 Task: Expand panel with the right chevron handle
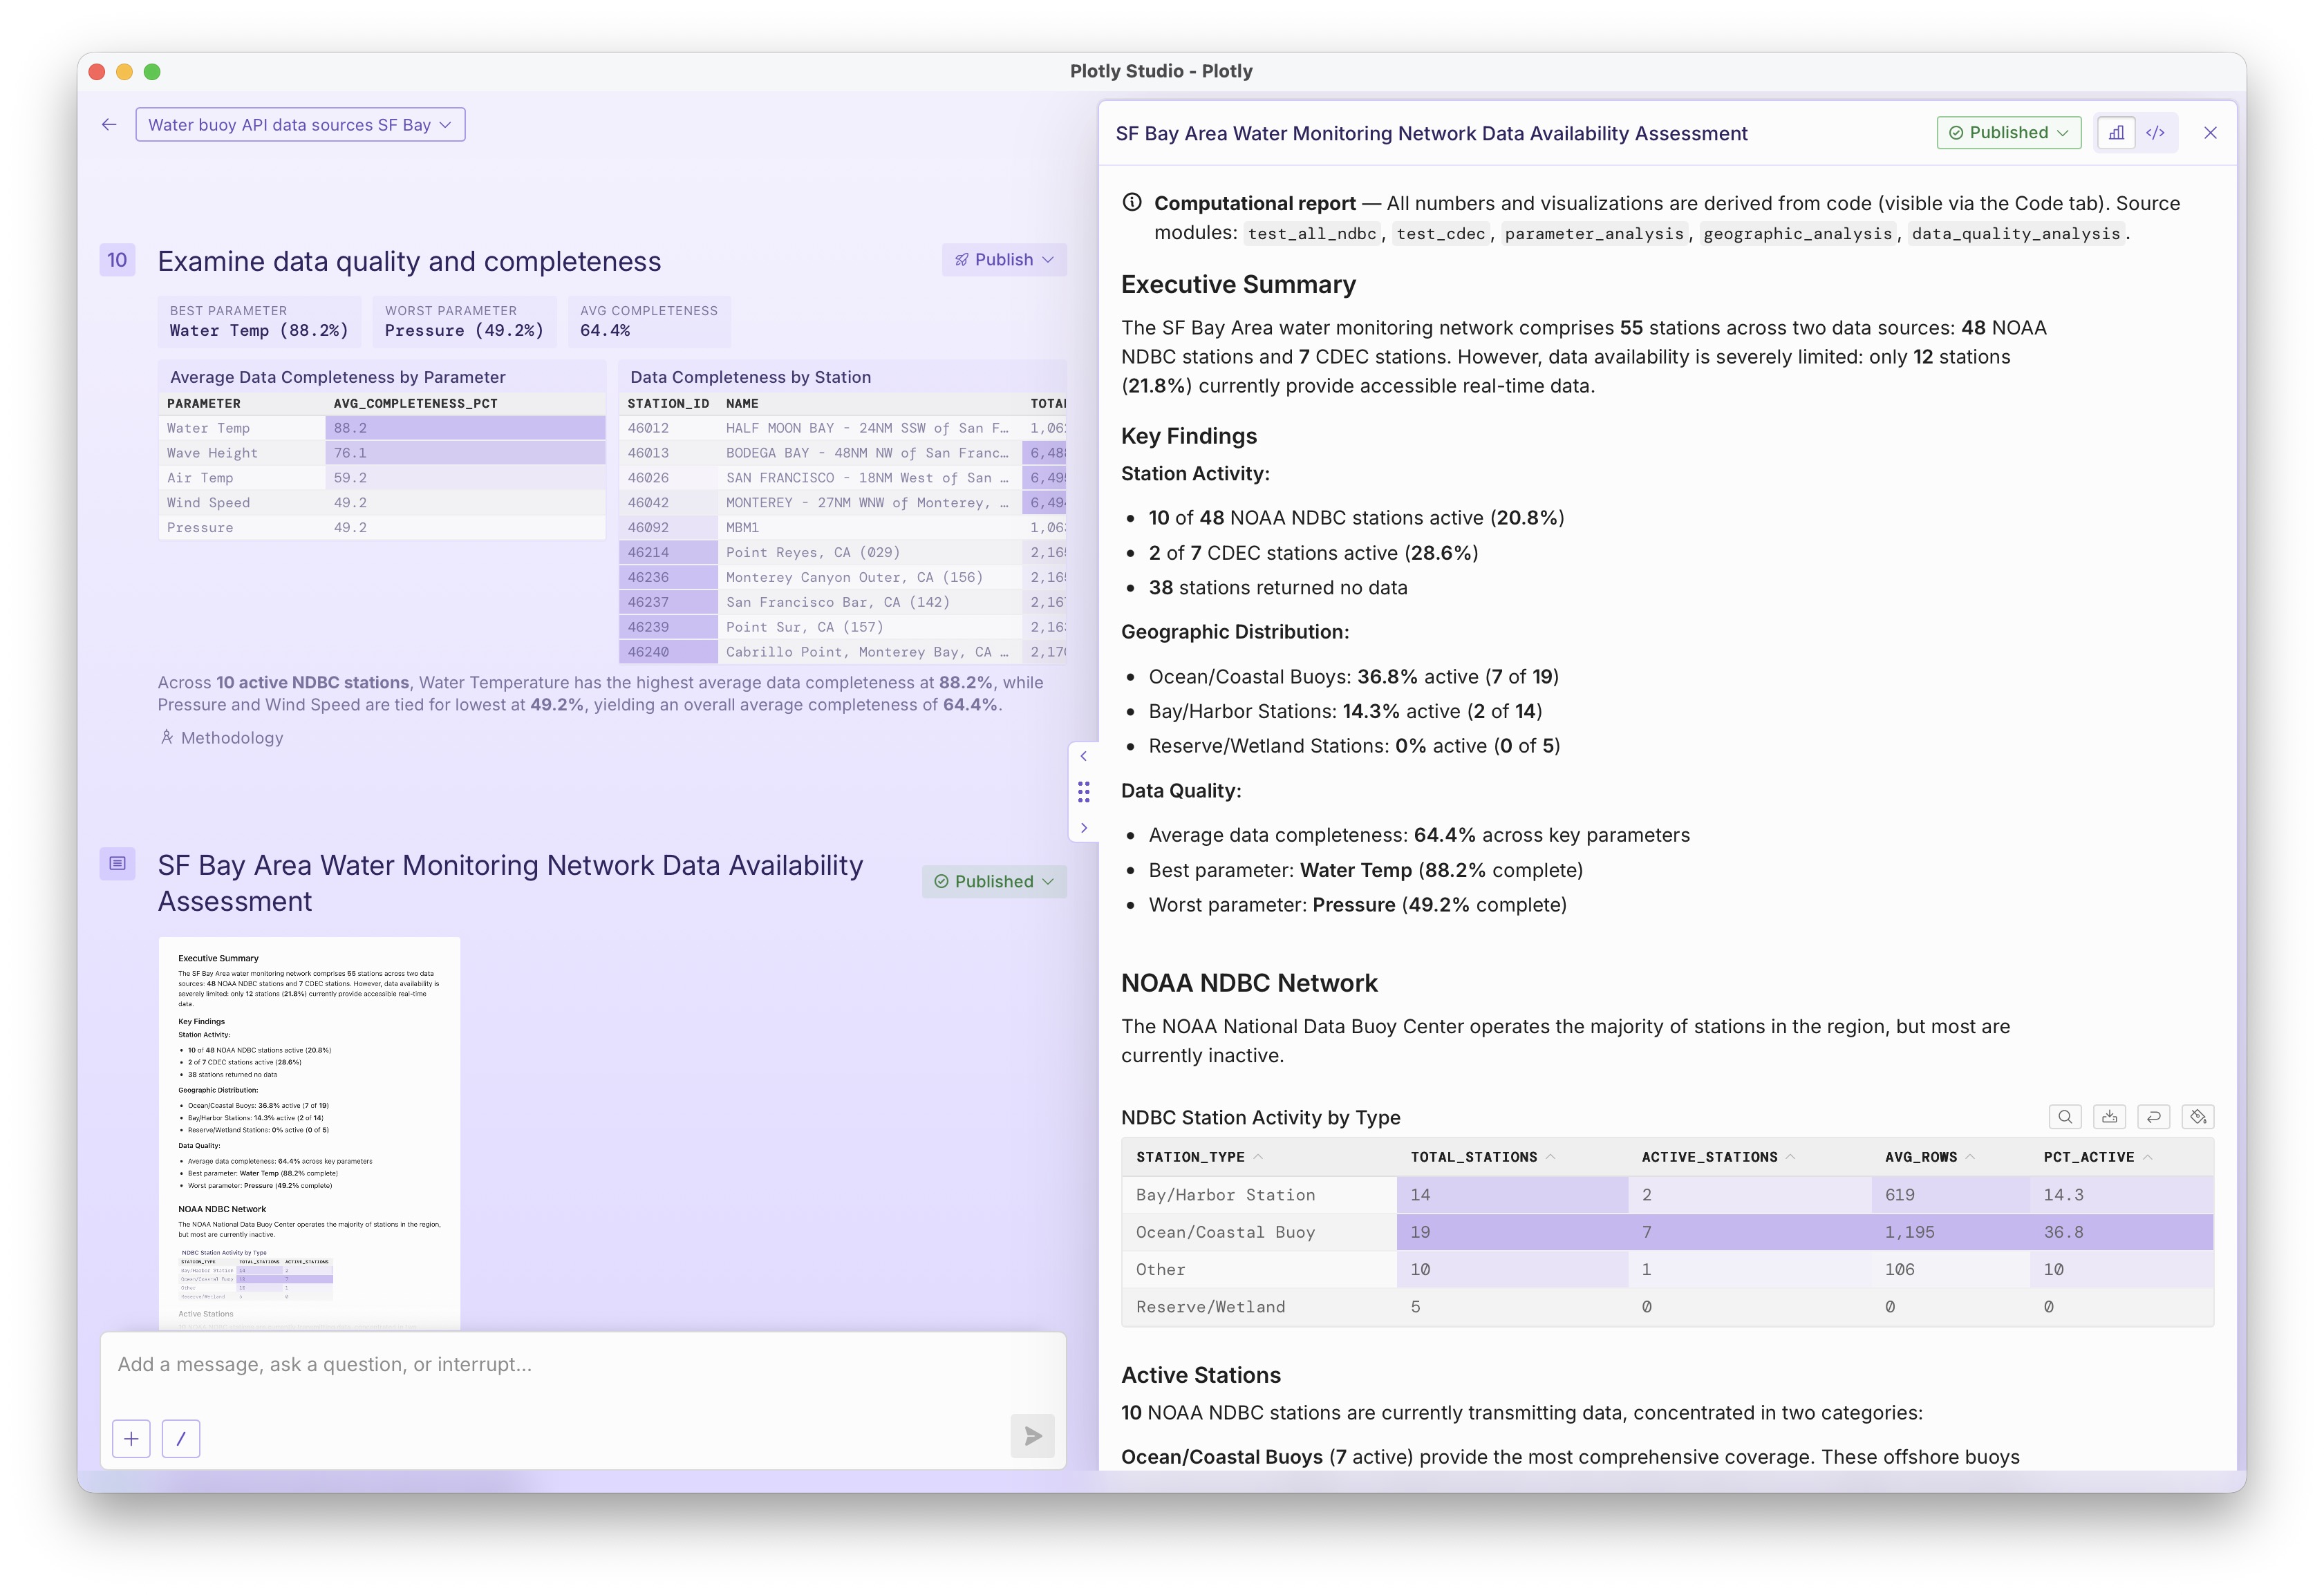[1083, 829]
